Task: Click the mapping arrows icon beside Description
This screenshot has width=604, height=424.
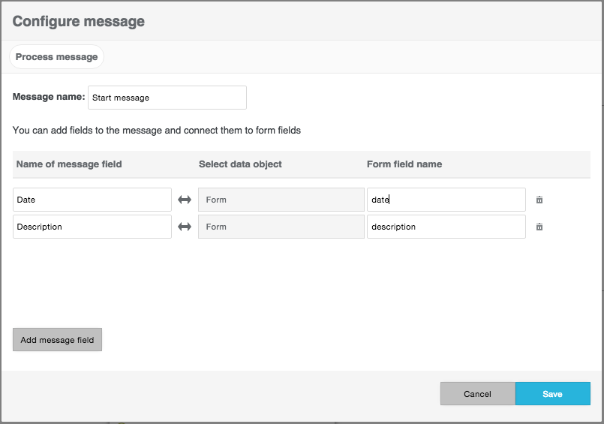Action: pyautogui.click(x=185, y=227)
